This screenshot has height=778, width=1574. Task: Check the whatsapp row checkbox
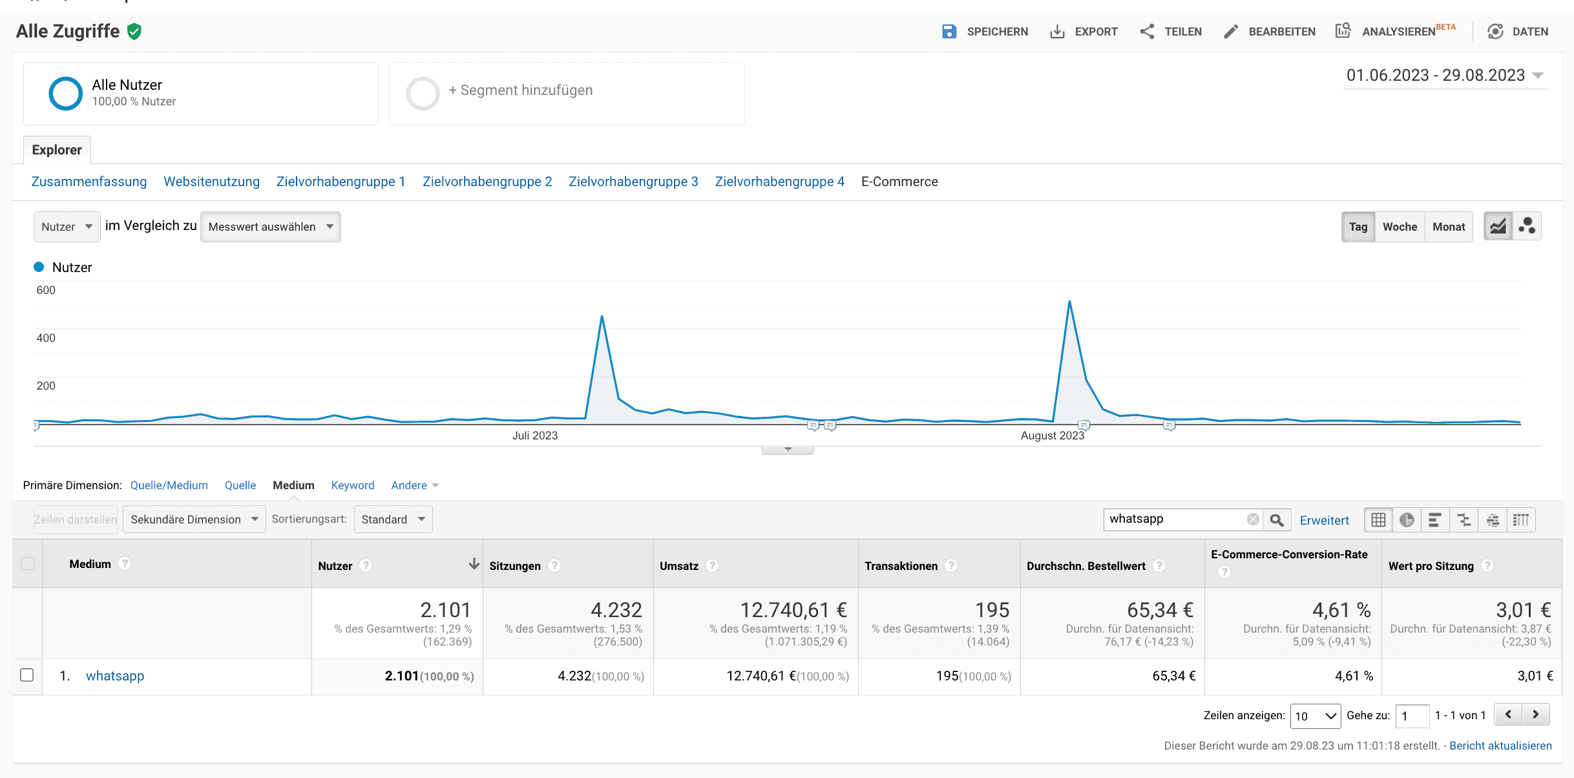coord(27,675)
